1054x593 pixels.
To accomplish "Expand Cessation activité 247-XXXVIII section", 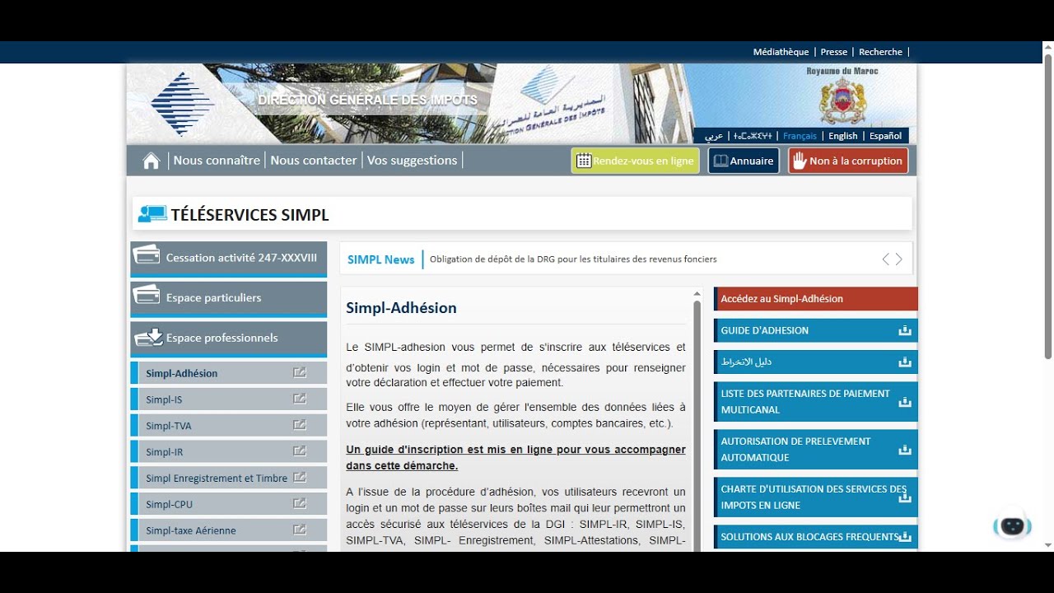I will 229,258.
